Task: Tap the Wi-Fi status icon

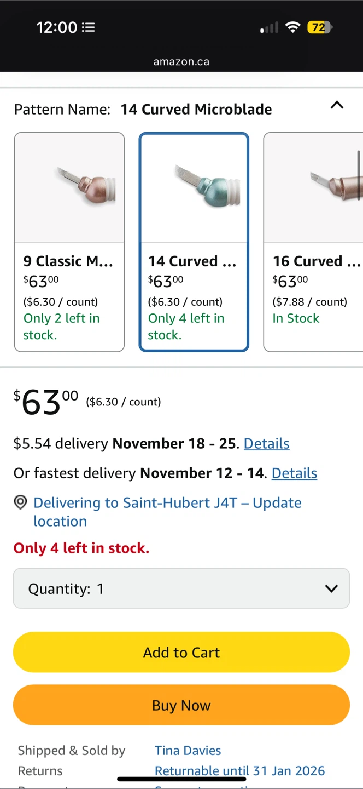Action: coord(293,27)
